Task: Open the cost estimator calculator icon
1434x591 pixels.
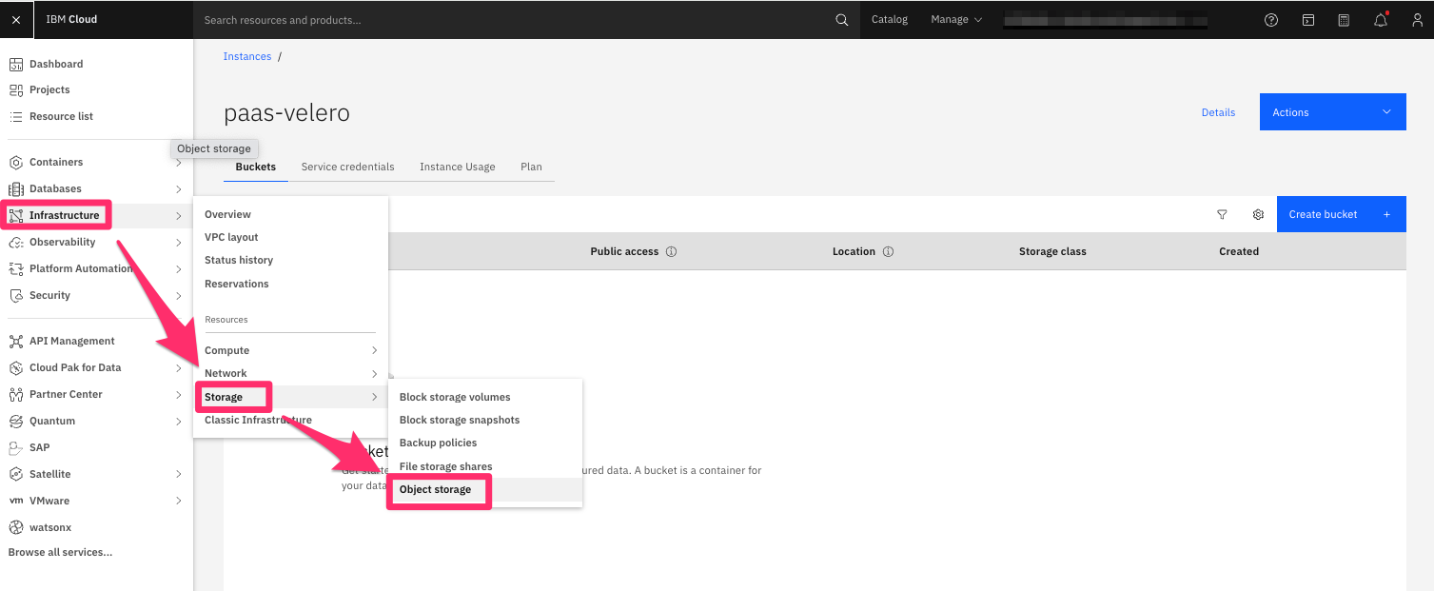Action: coord(1344,19)
